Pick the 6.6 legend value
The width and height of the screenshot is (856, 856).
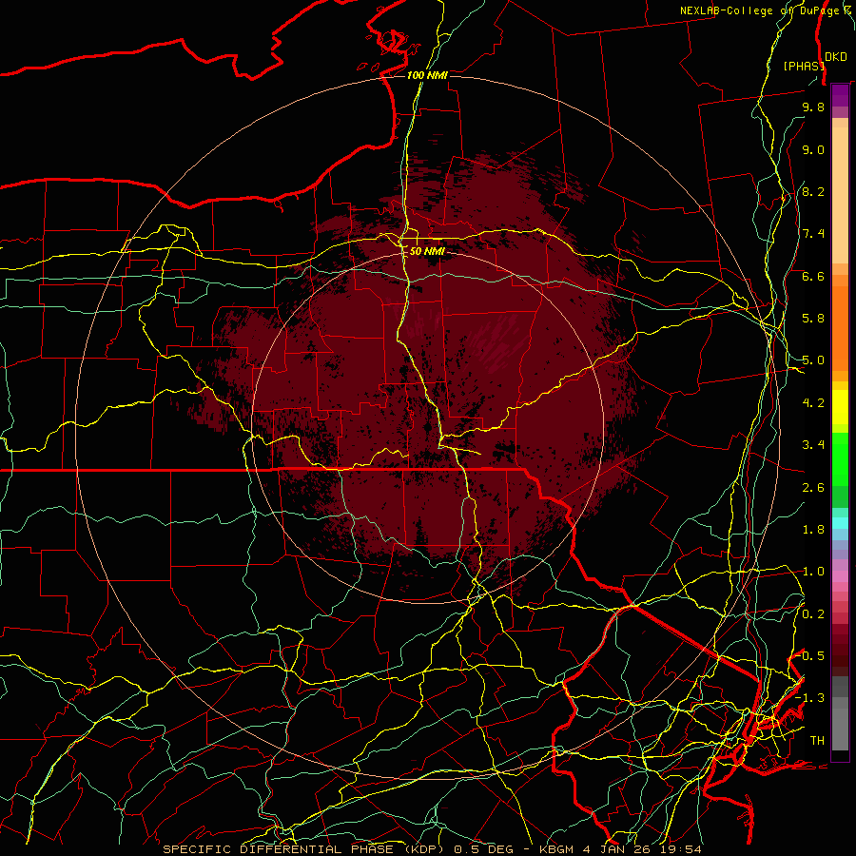point(813,277)
